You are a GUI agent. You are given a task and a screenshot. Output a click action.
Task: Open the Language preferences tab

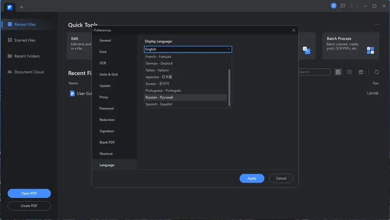click(115, 165)
